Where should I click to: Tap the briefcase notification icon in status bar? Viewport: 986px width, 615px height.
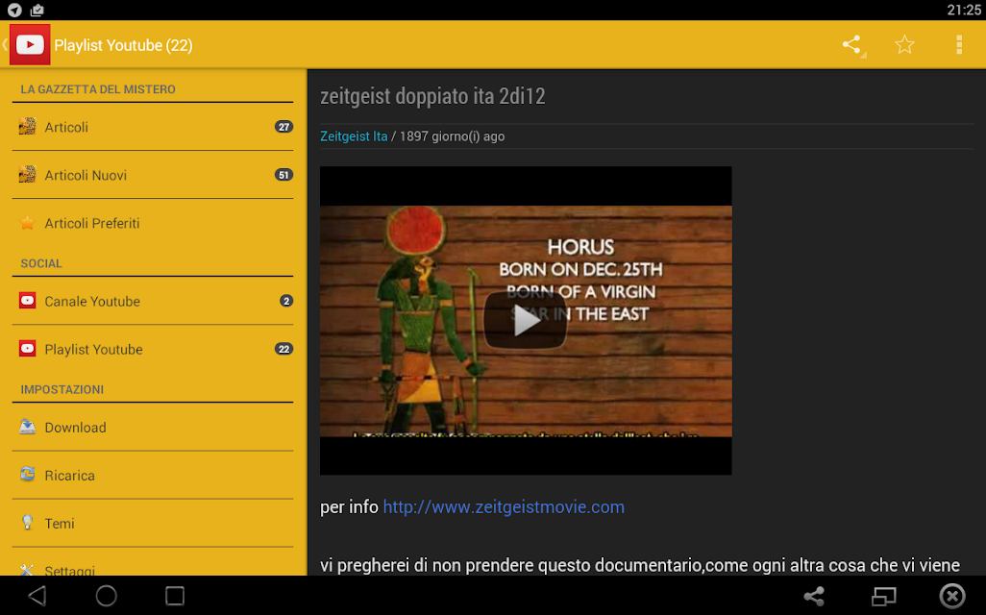[x=37, y=10]
